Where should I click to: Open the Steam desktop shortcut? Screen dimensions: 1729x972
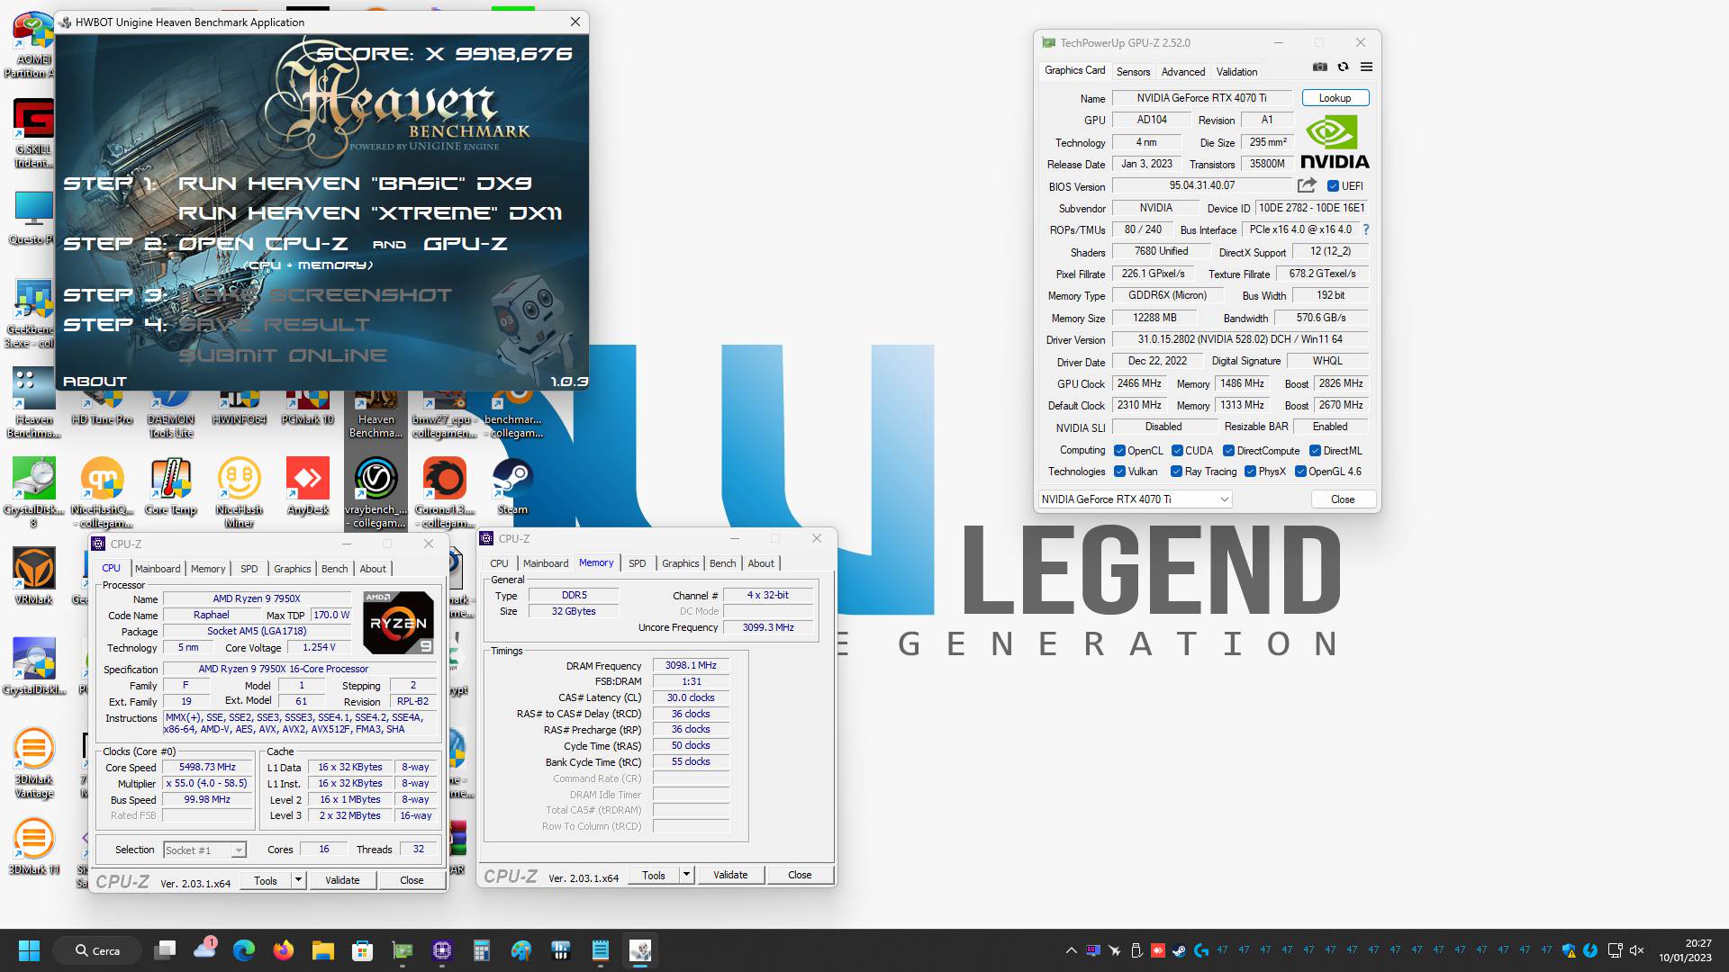pos(512,486)
